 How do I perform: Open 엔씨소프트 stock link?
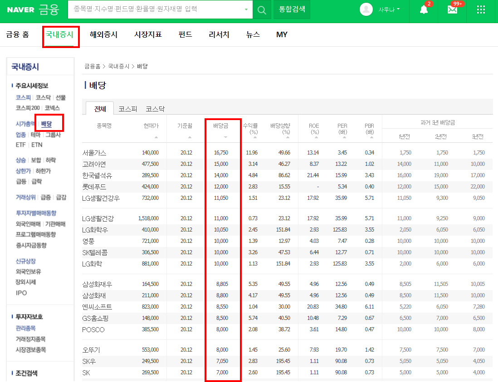tap(97, 307)
